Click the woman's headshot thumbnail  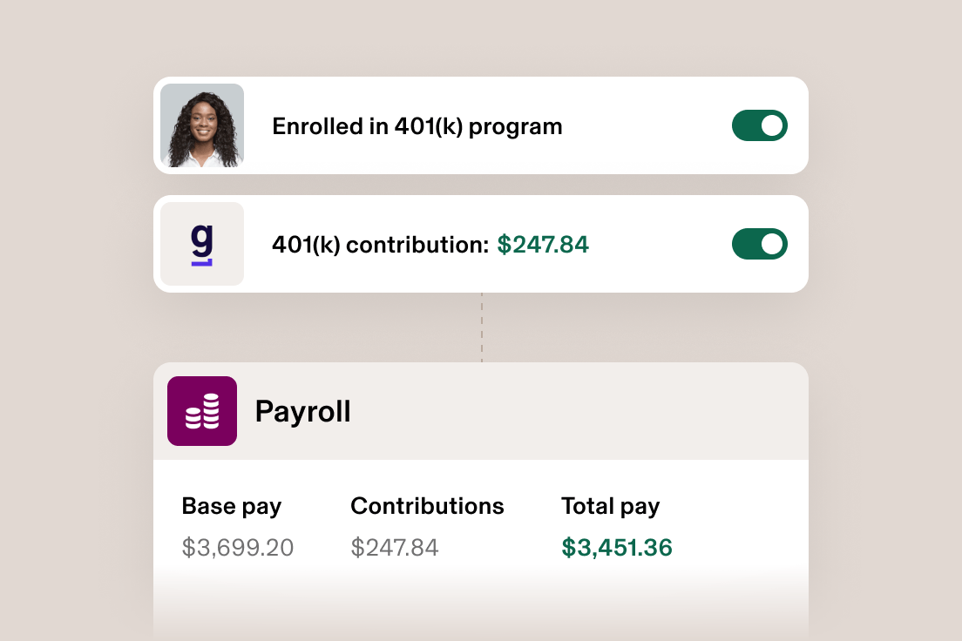(201, 125)
